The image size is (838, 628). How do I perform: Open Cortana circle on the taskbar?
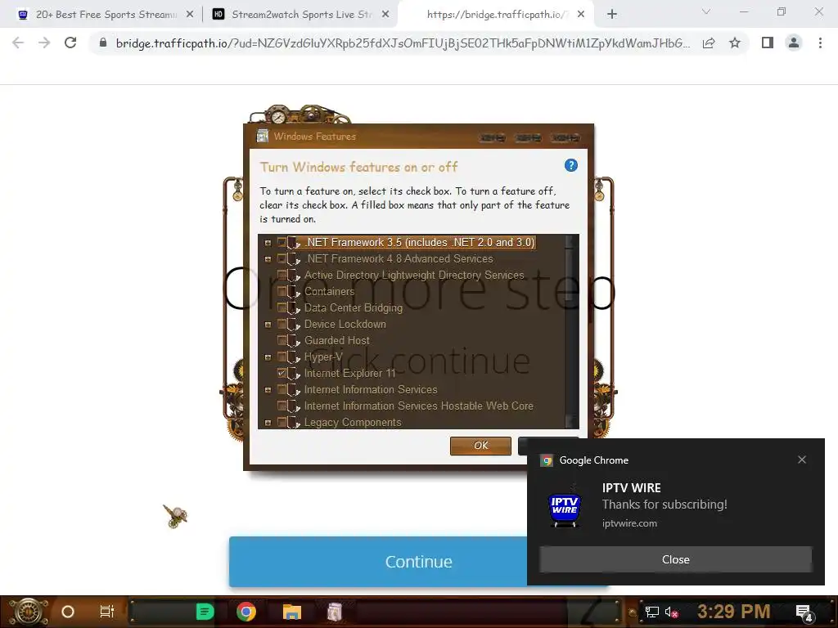coord(68,612)
